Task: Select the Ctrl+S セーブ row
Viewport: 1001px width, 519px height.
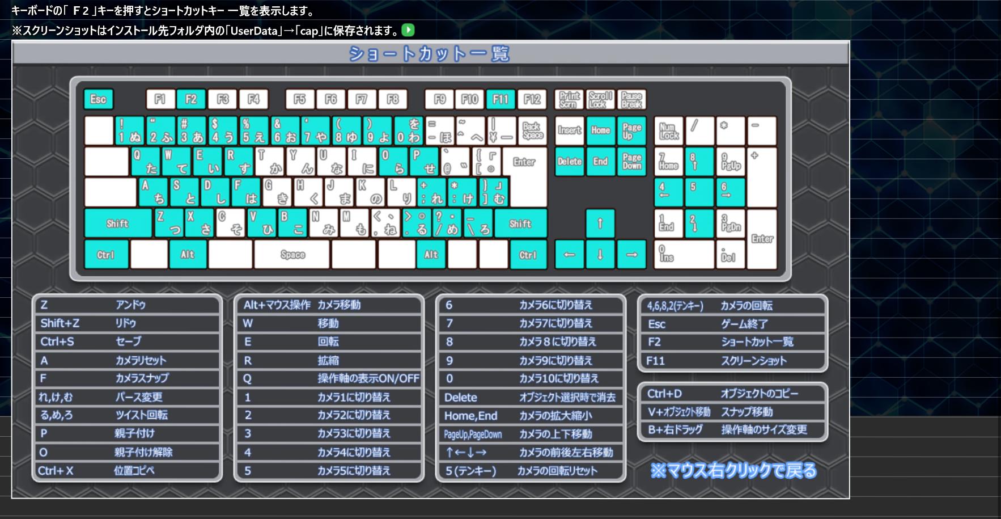Action: pos(127,341)
